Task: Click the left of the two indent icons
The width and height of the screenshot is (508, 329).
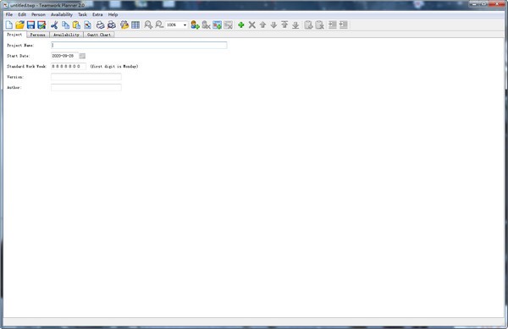Action: click(x=333, y=25)
